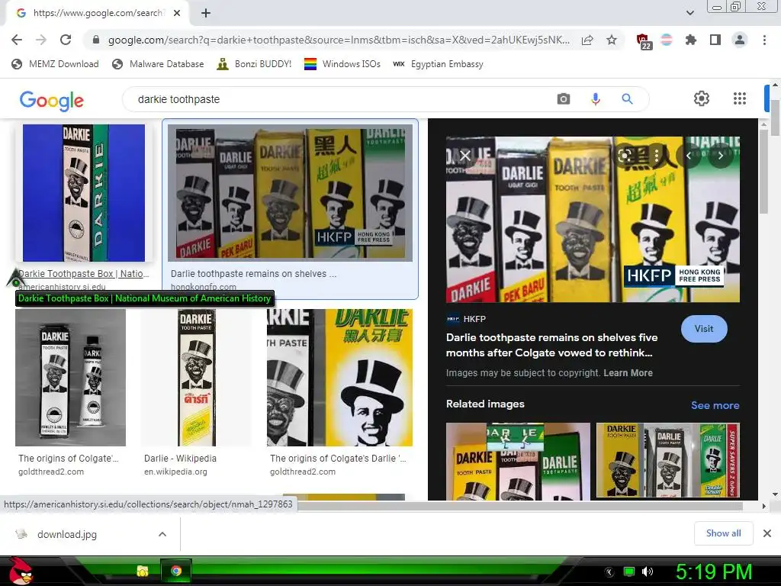
Task: Open the Chrome profile avatar
Action: (740, 40)
